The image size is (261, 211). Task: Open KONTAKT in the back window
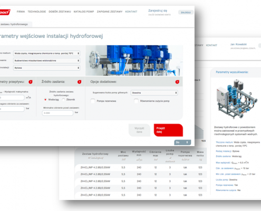(x=211, y=45)
